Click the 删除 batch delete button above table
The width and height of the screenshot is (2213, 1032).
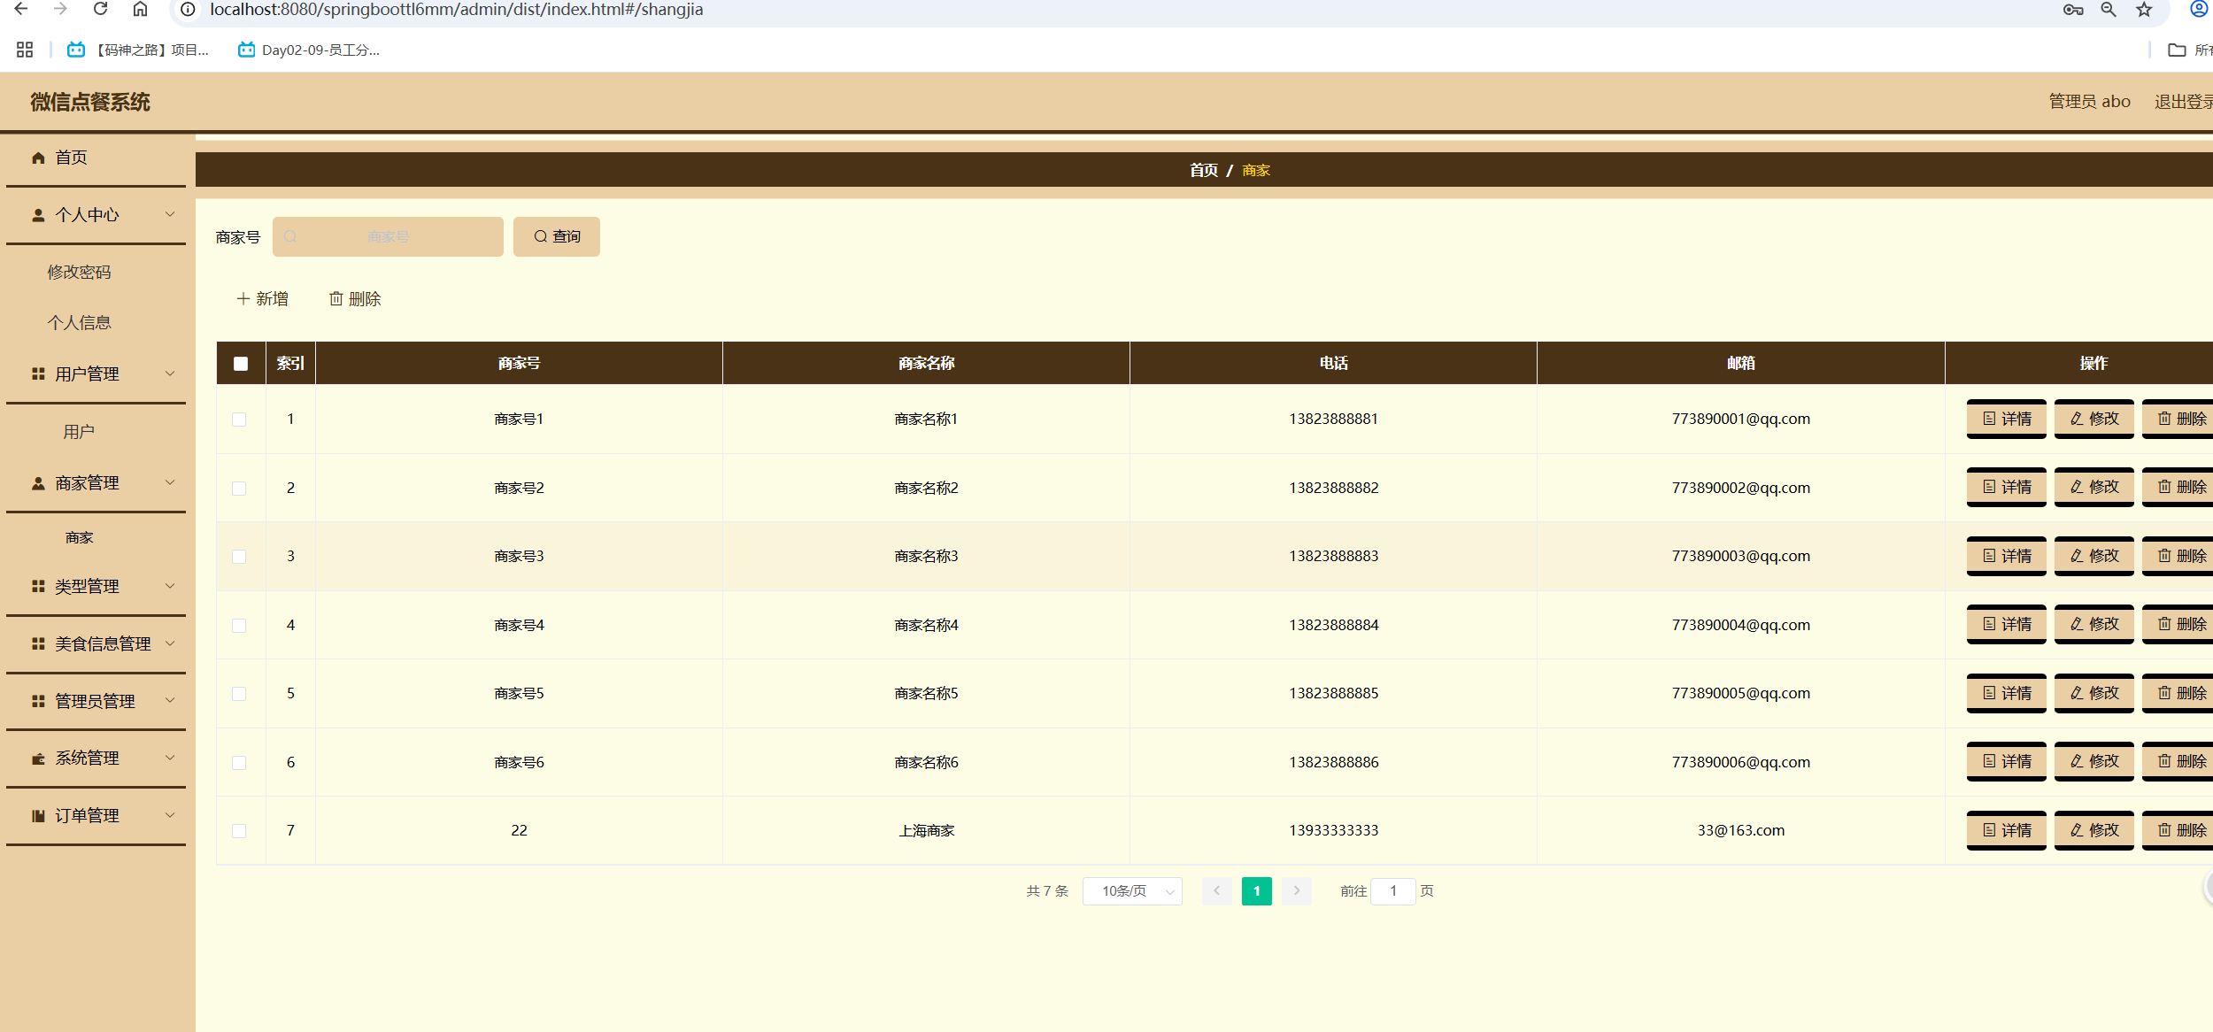point(355,299)
